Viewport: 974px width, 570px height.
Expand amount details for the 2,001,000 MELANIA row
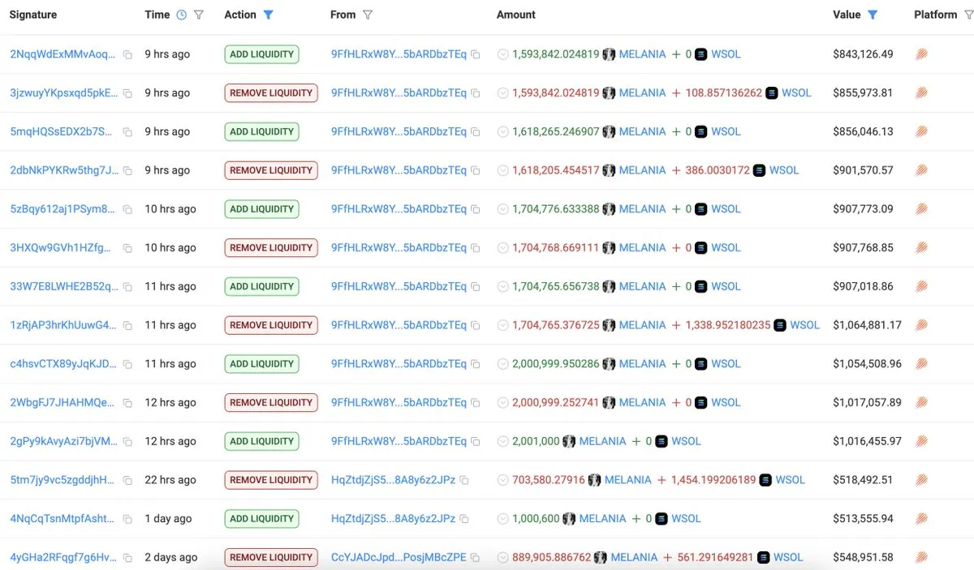click(502, 441)
